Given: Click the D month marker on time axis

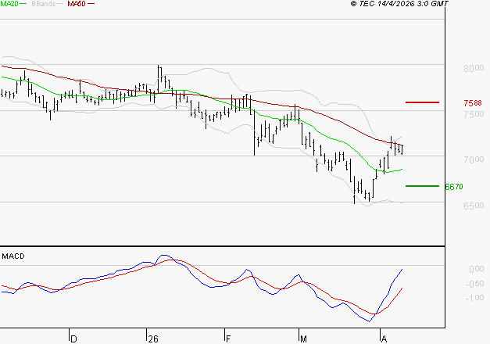Looking at the screenshot, I should pyautogui.click(x=73, y=339).
